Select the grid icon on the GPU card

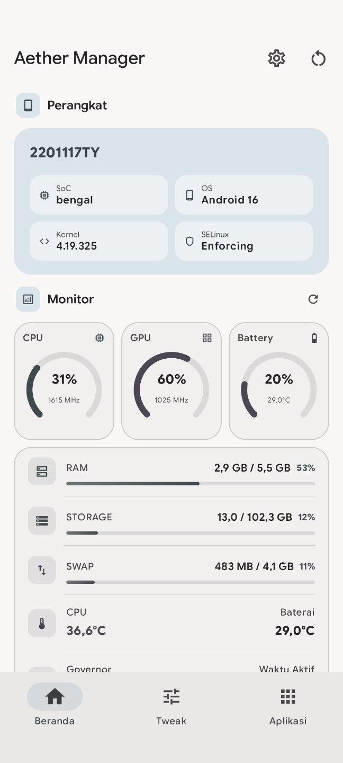click(207, 338)
